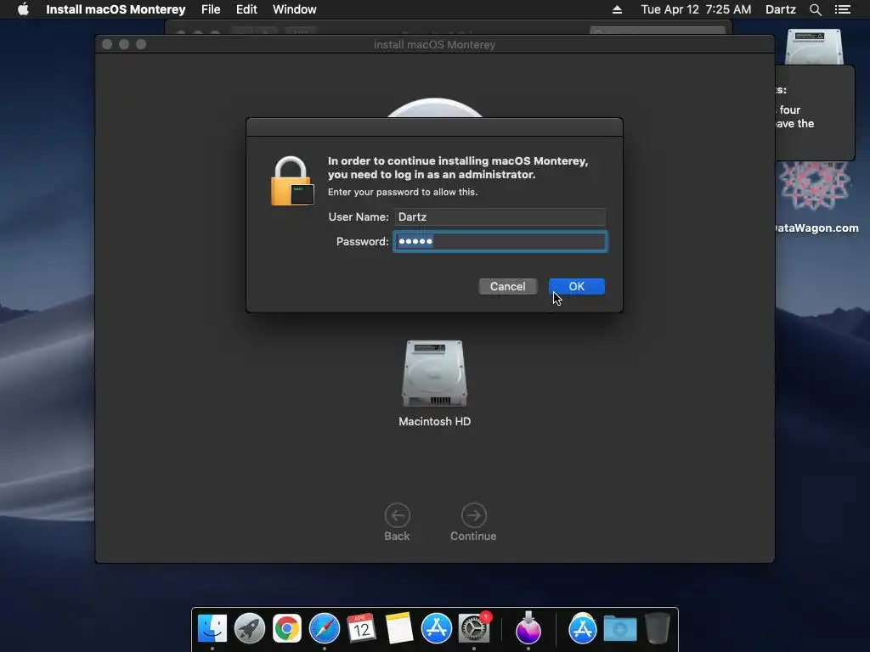Launch Google Chrome from Dock
870x652 pixels.
(x=287, y=629)
